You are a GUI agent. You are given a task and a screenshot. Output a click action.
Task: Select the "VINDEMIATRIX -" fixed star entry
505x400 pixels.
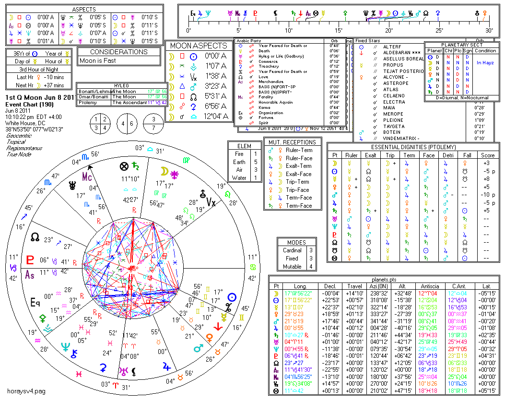[x=401, y=139]
